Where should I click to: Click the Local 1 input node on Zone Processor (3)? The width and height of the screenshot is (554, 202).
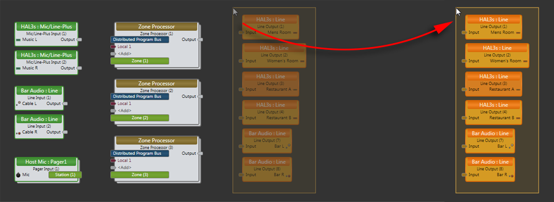pyautogui.click(x=113, y=160)
